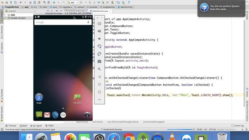Click the emulator Home circle button
This screenshot has height=140, width=249.
coord(100,84)
